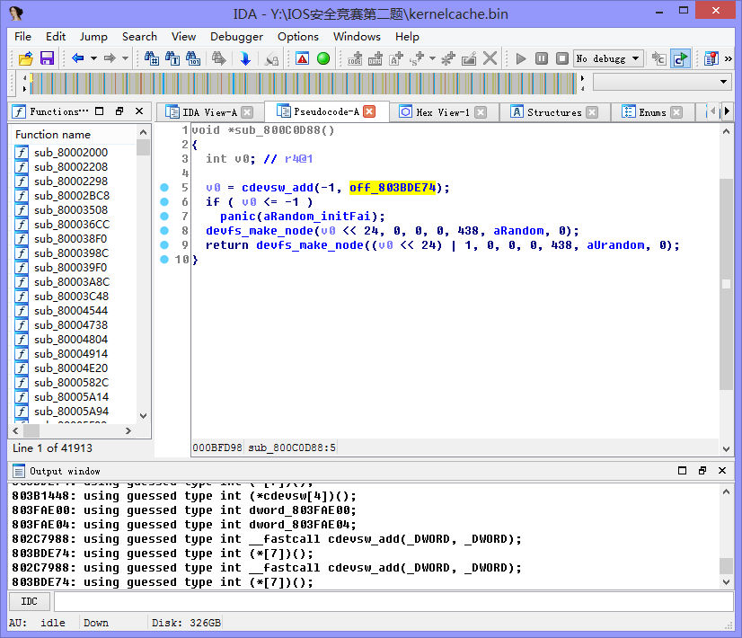
Task: Click the asterisk create array icon
Action: click(x=448, y=58)
